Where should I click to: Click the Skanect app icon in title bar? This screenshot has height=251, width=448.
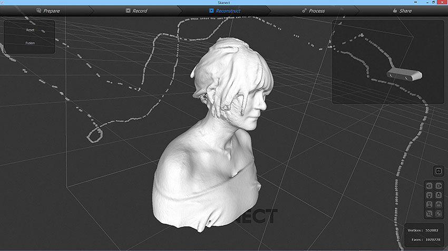pyautogui.click(x=2, y=2)
